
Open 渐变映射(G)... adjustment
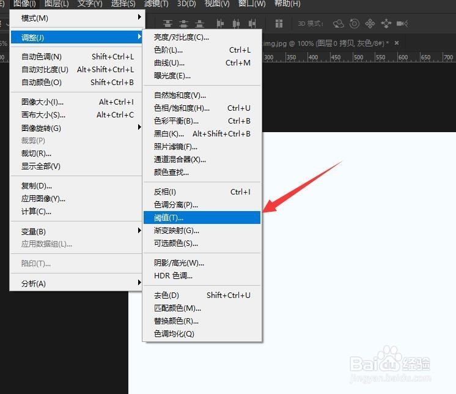[202, 231]
